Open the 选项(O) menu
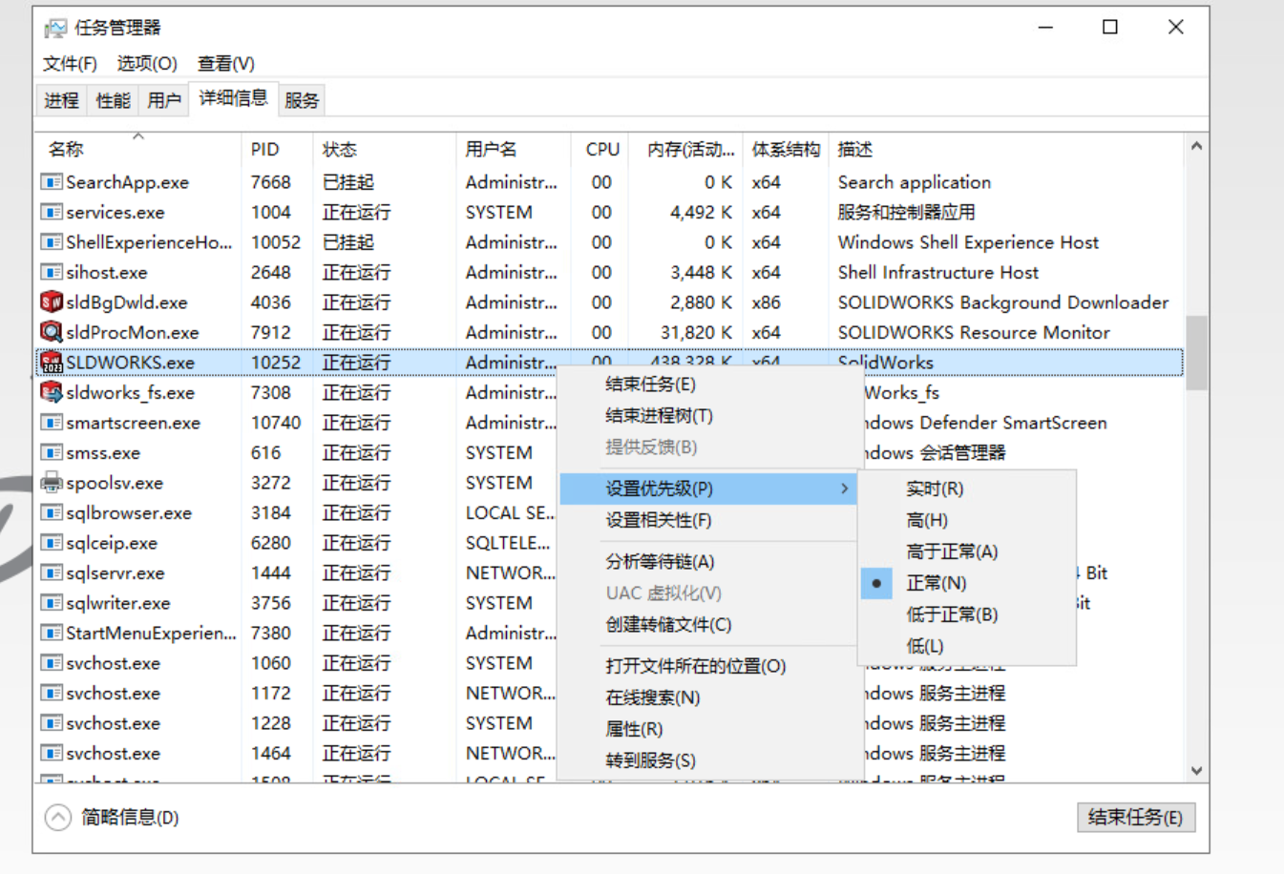Viewport: 1284px width, 874px height. pyautogui.click(x=147, y=64)
